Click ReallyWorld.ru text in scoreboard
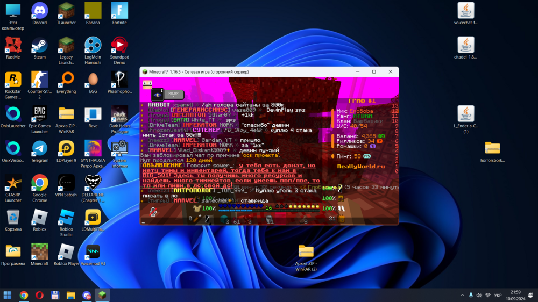 tap(360, 166)
